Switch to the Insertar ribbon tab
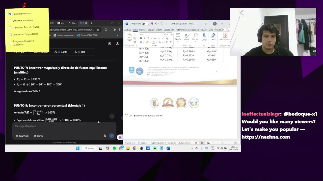Viewport: 323px width, 181px height. [x=143, y=30]
